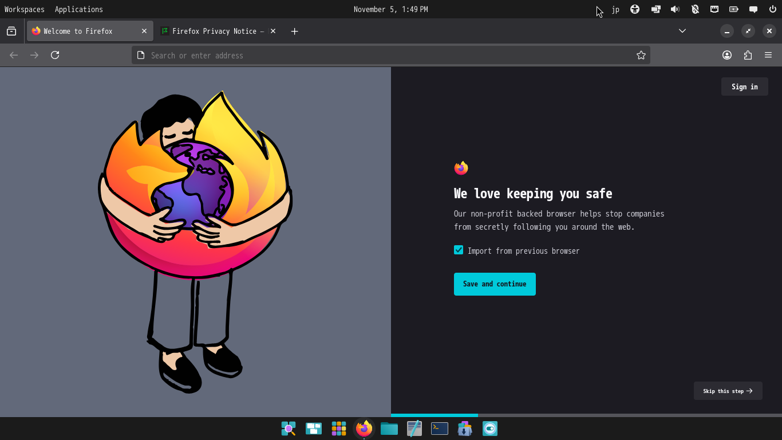Click the Firefox logo above the heading
Image resolution: width=782 pixels, height=440 pixels.
[461, 168]
